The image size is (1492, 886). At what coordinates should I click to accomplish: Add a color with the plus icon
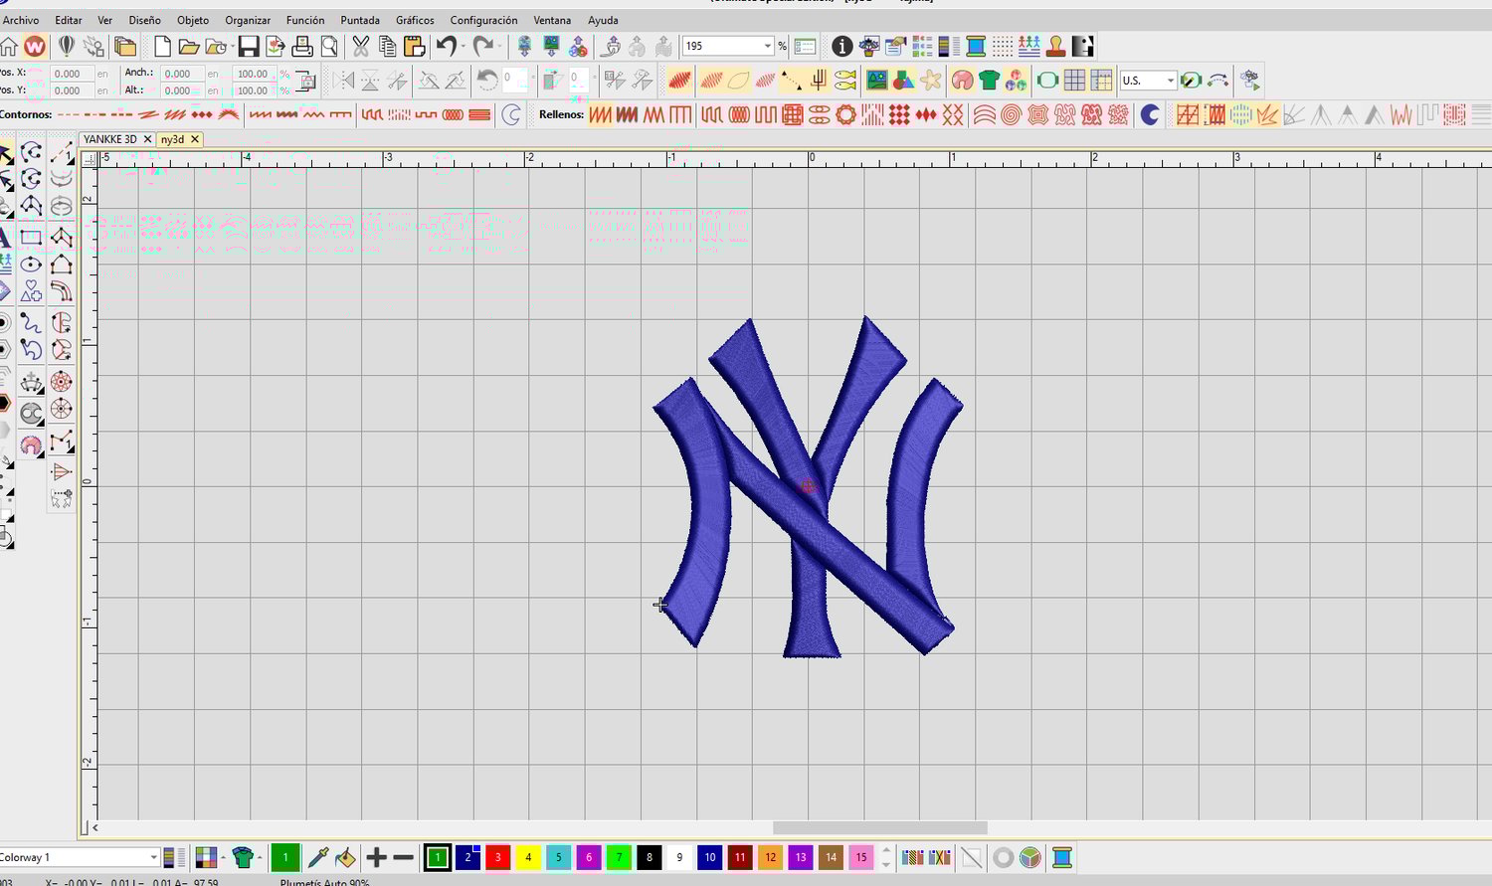point(376,857)
